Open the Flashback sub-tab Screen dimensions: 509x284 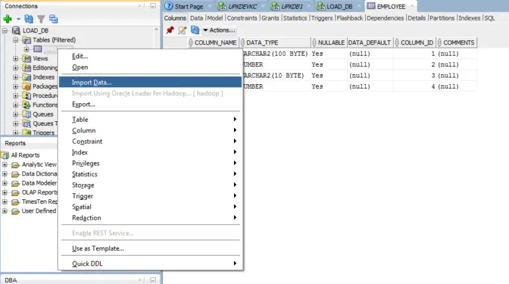tap(350, 18)
